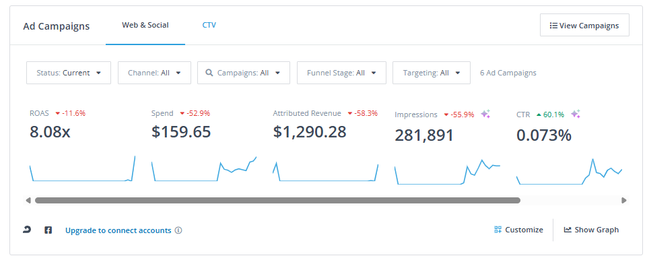This screenshot has height=260, width=647.
Task: Click the CTR value 0.073%
Action: pos(544,135)
